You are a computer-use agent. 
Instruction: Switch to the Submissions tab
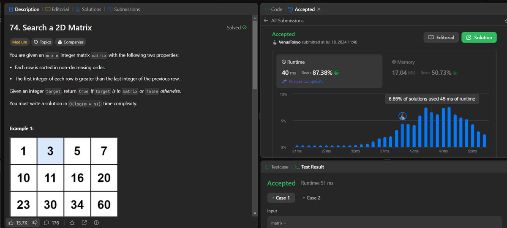[x=124, y=9]
